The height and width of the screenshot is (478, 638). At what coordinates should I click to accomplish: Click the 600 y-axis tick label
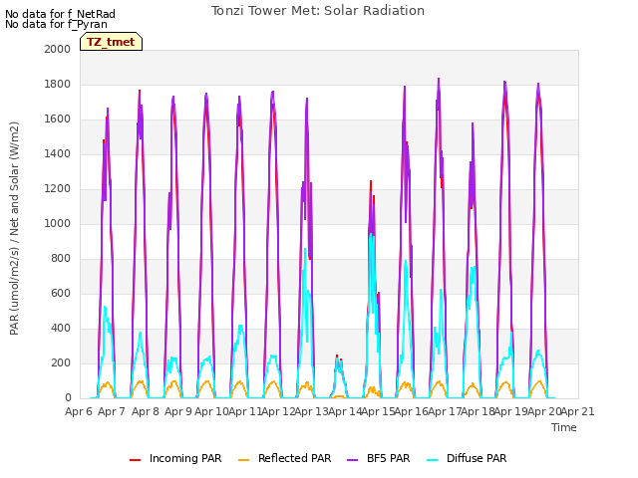click(x=61, y=293)
